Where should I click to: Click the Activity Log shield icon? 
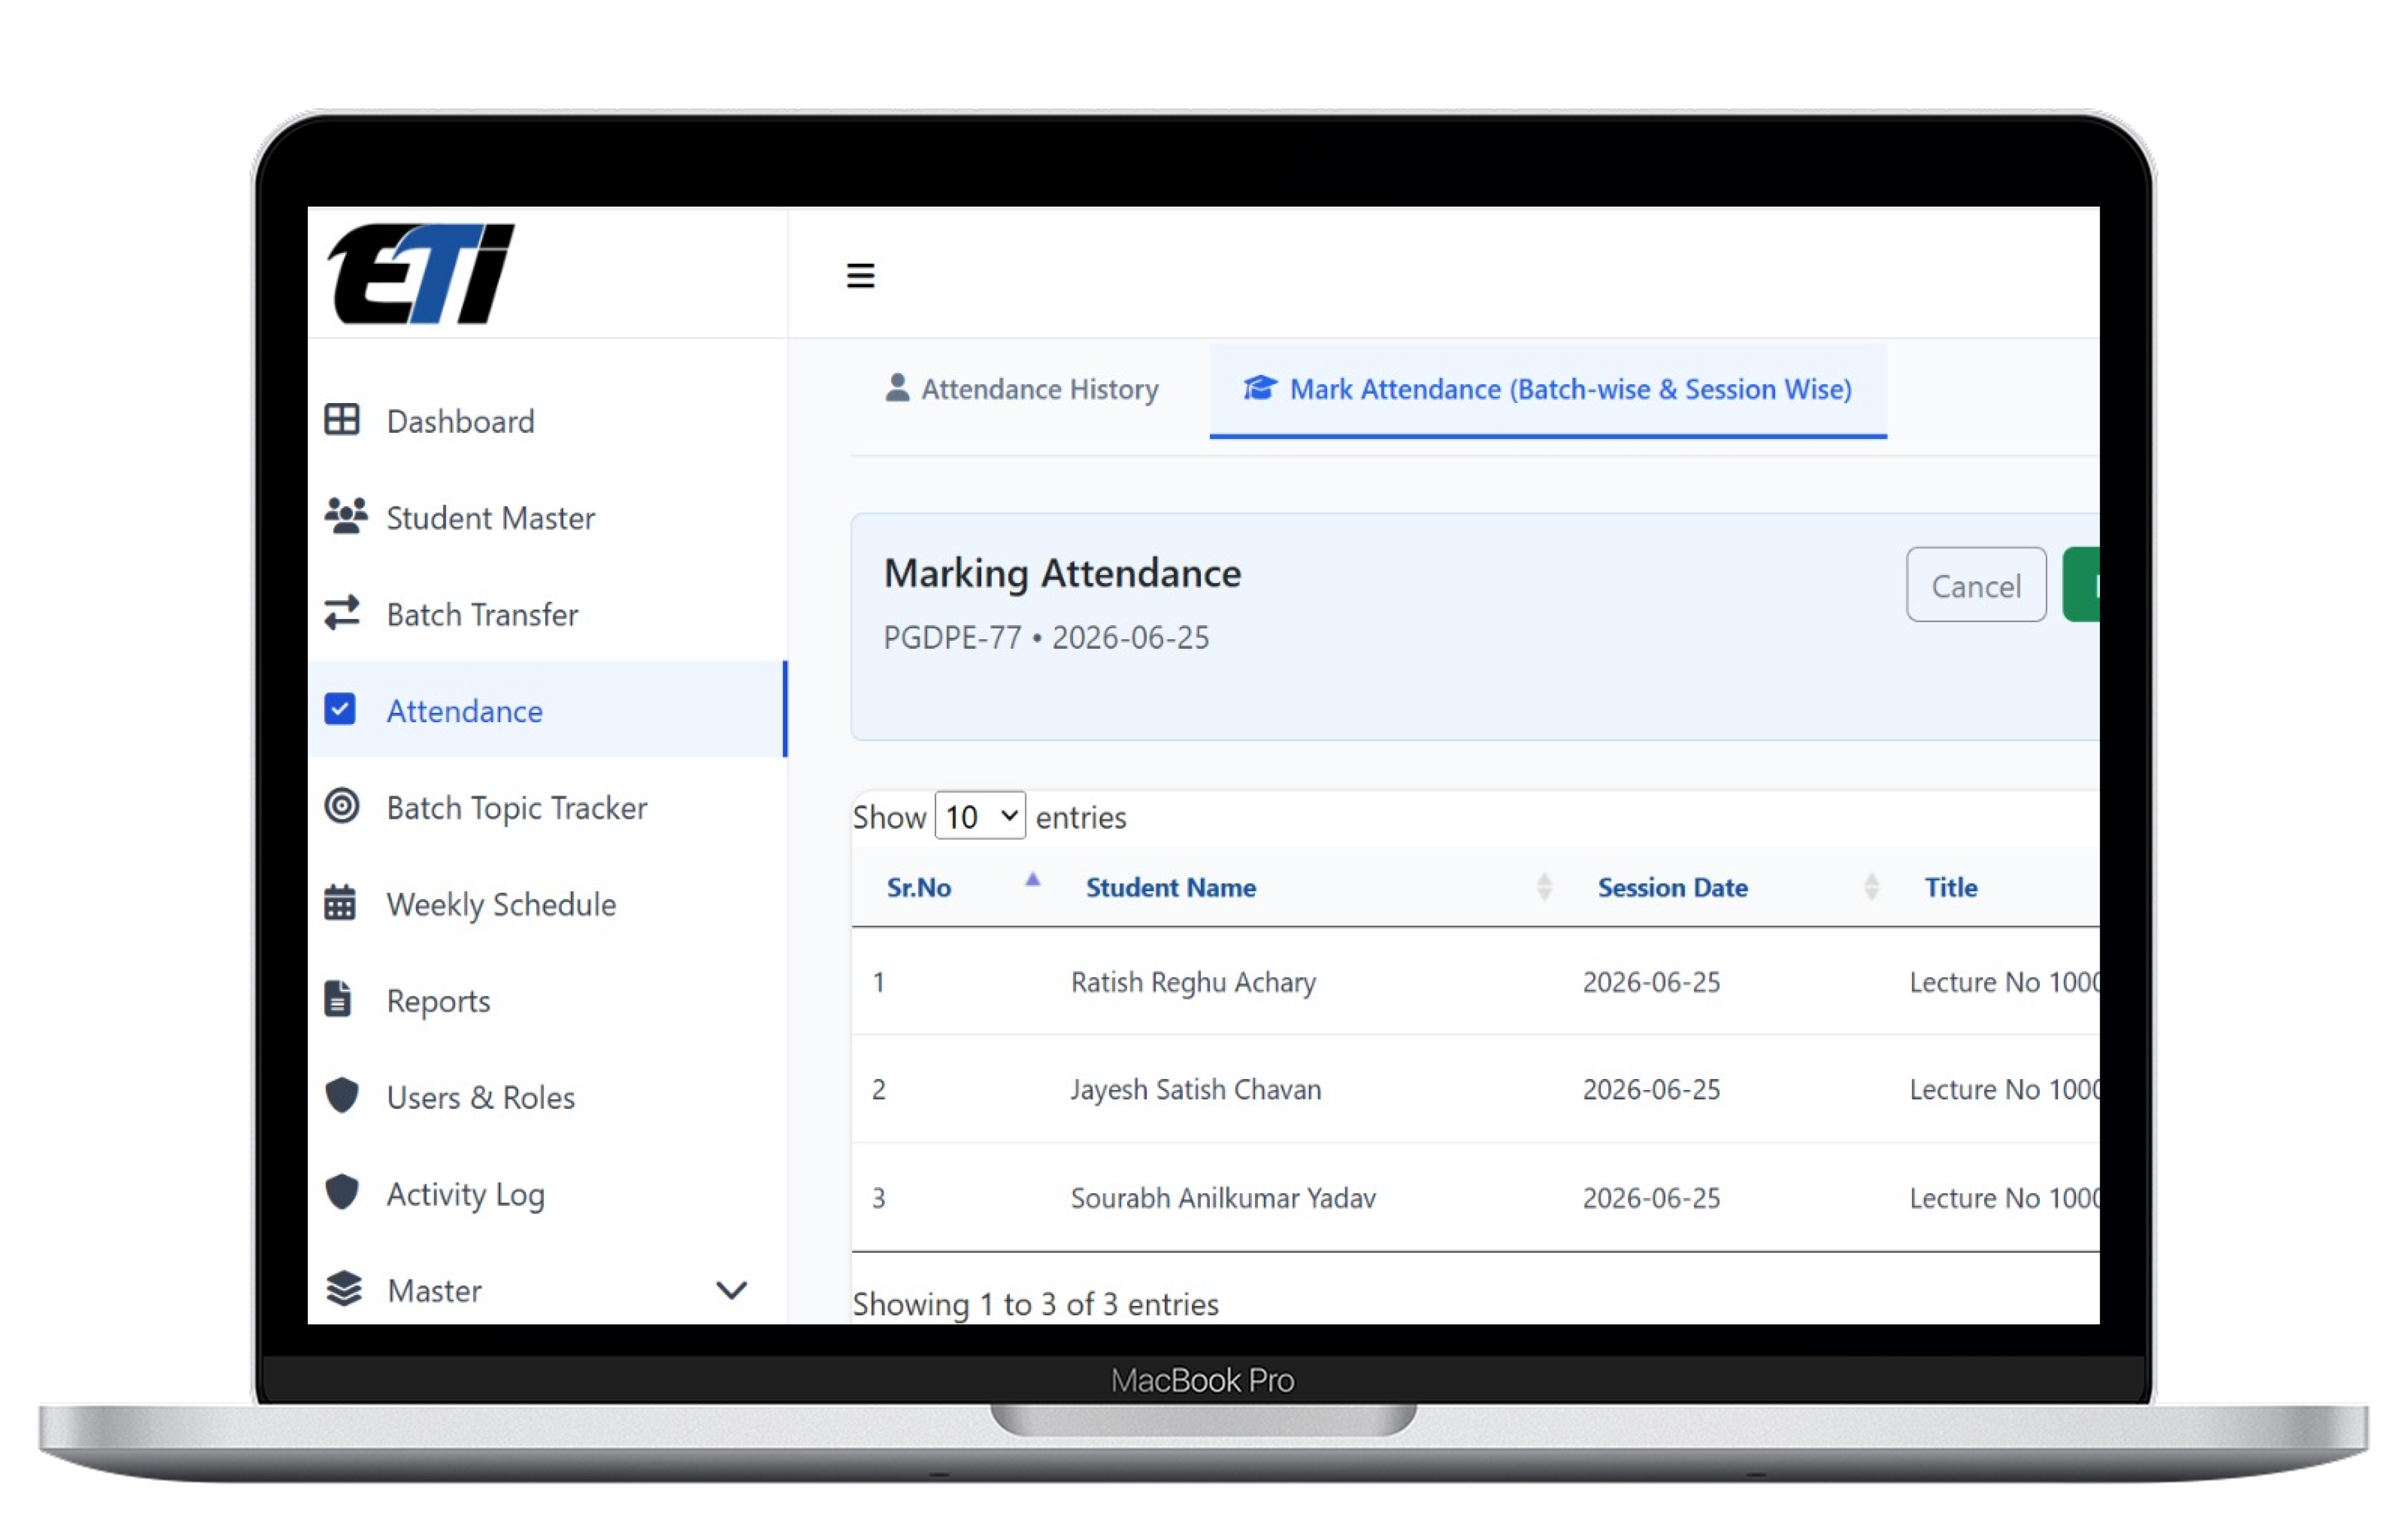pos(341,1192)
